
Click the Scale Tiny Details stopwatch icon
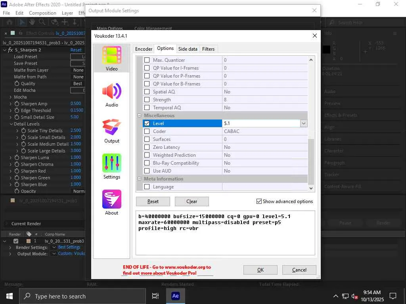coord(23,131)
